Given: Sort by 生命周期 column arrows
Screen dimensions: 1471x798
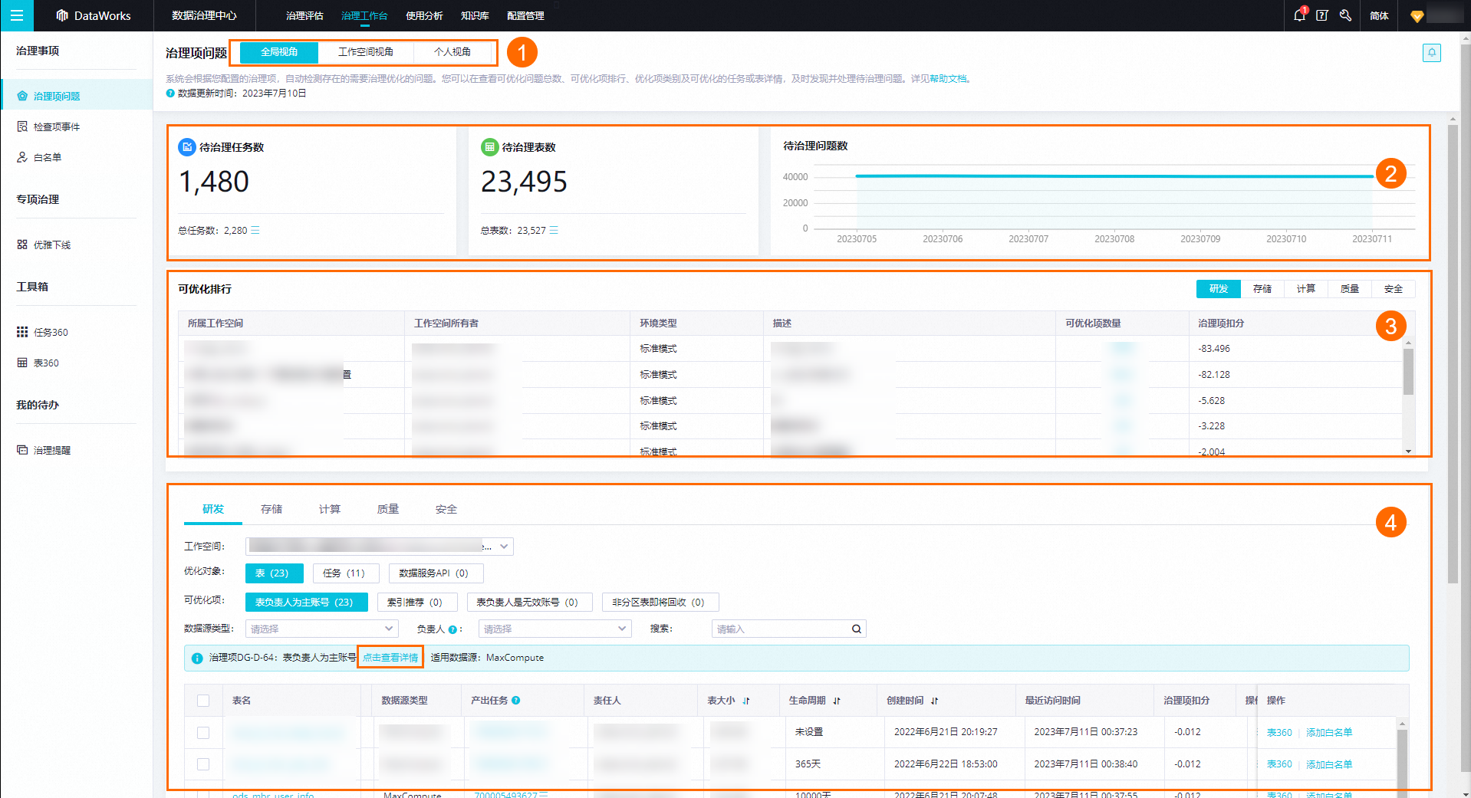Looking at the screenshot, I should point(837,701).
